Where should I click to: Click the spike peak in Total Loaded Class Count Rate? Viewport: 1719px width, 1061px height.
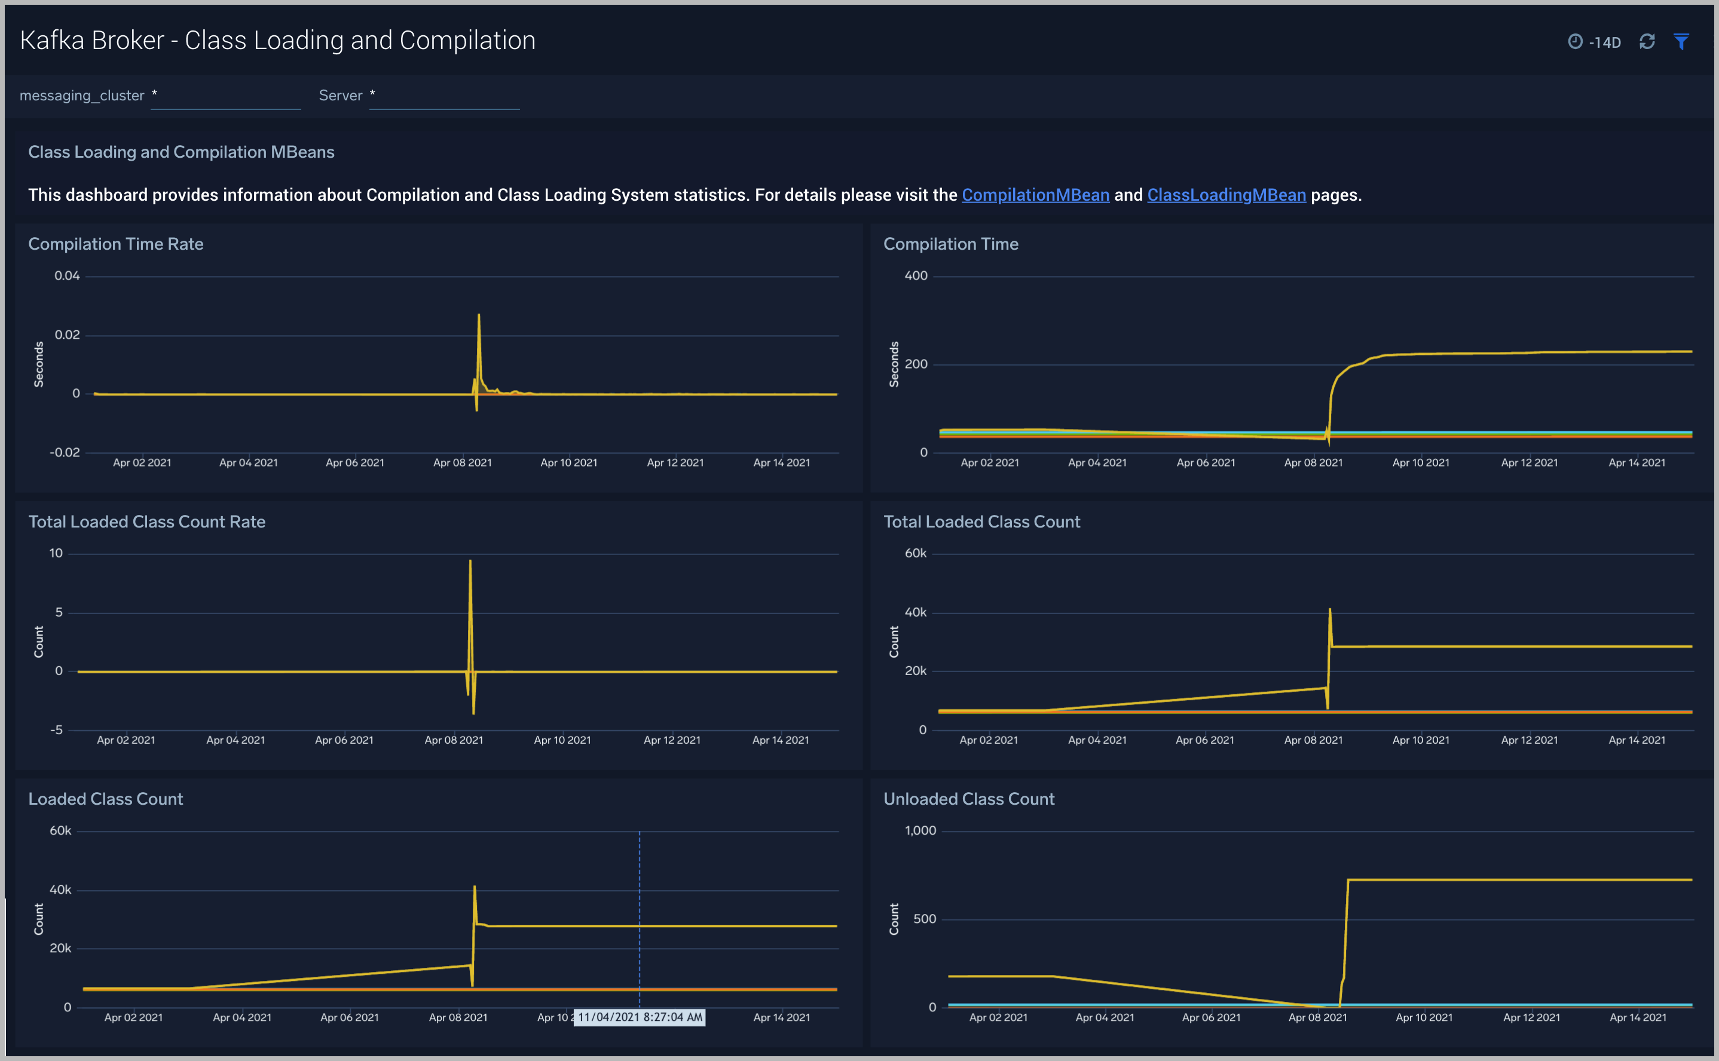coord(470,561)
